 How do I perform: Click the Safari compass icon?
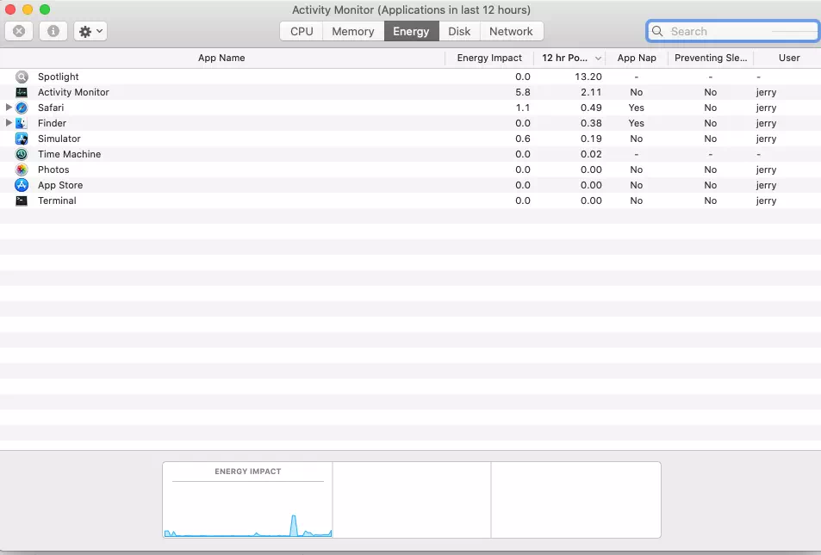(22, 108)
